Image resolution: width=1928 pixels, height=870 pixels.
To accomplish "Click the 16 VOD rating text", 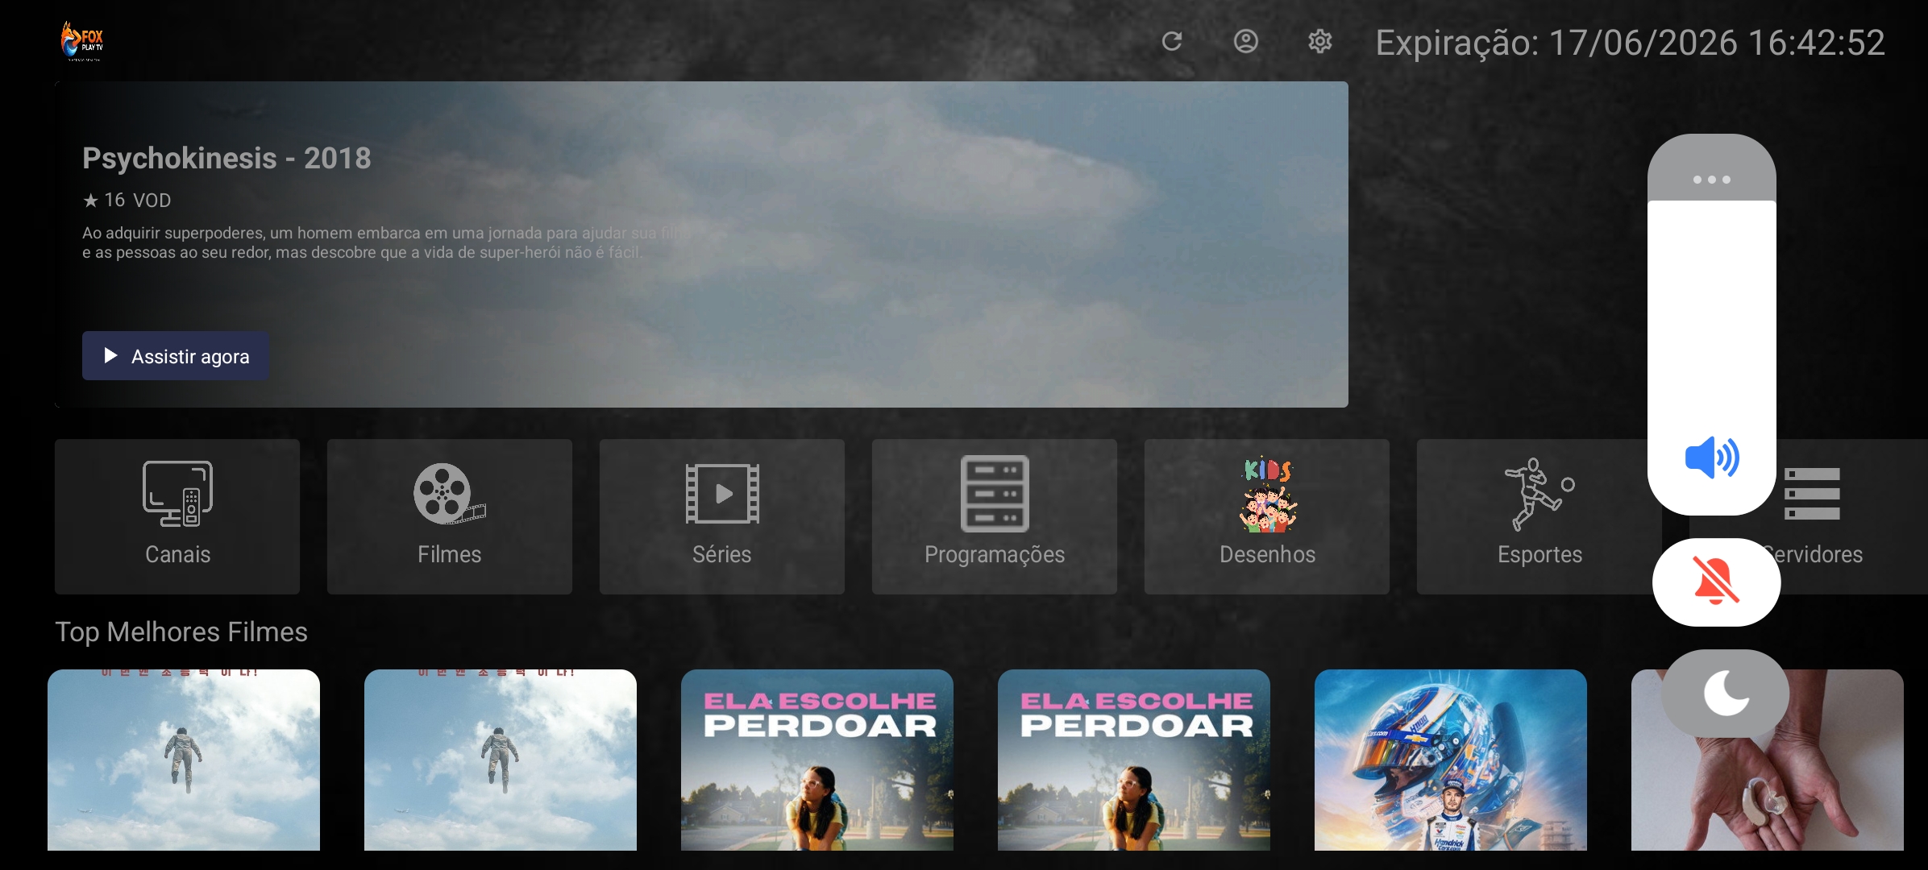I will point(127,200).
